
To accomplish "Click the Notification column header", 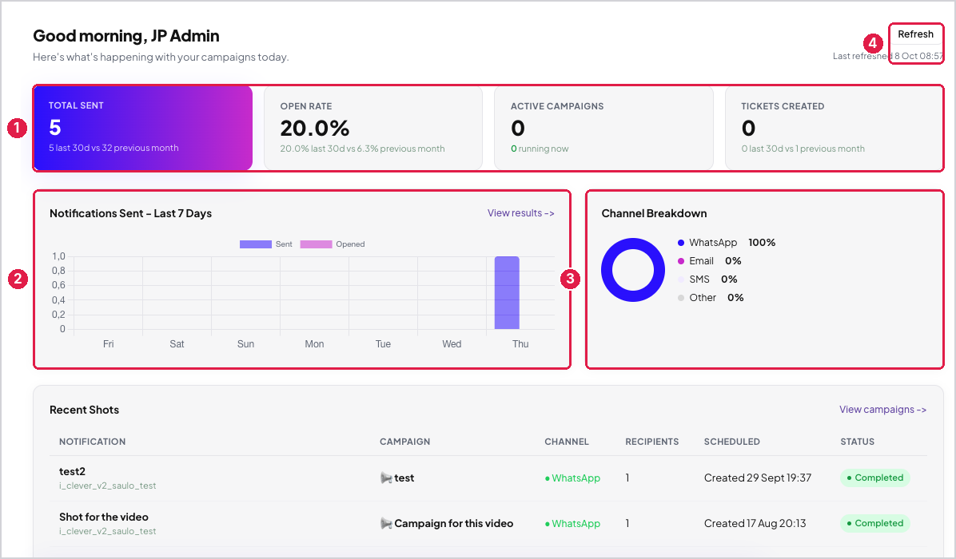I will [x=92, y=442].
